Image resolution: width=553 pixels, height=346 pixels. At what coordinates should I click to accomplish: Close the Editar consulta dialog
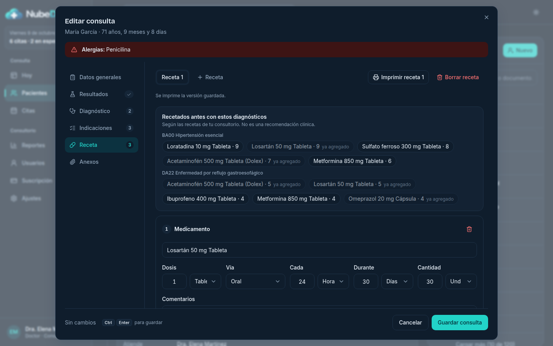pyautogui.click(x=487, y=17)
